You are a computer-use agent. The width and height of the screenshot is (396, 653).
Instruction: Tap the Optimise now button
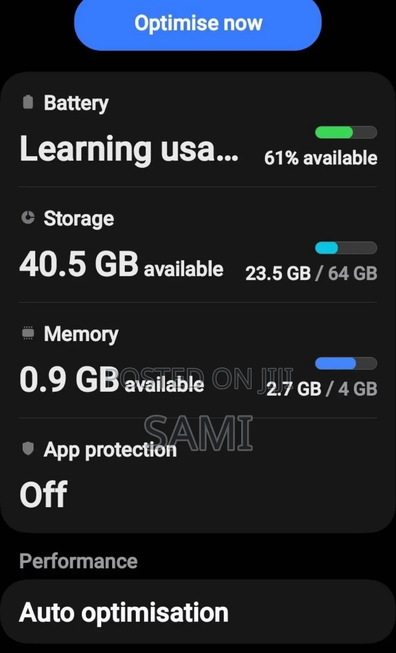(198, 24)
